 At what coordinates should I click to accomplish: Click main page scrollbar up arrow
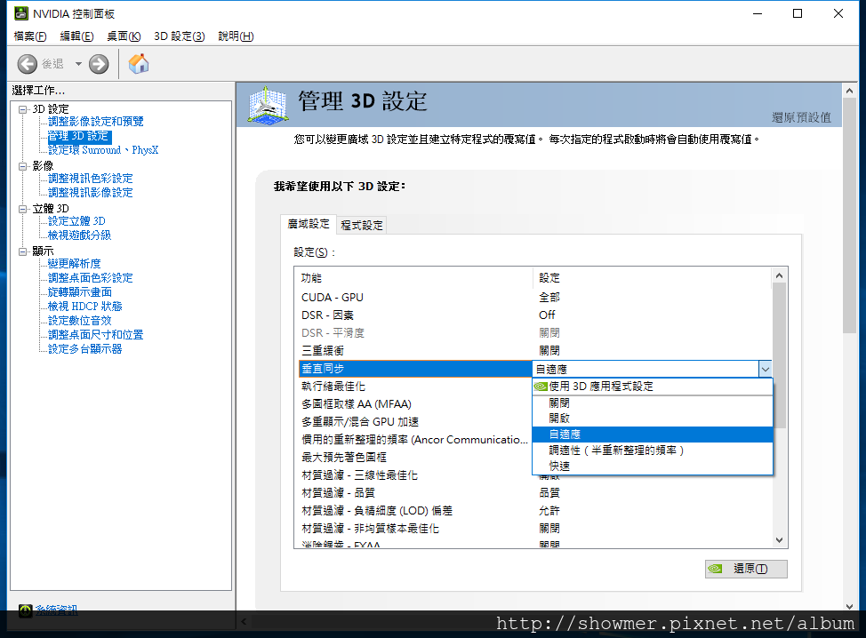pos(849,91)
